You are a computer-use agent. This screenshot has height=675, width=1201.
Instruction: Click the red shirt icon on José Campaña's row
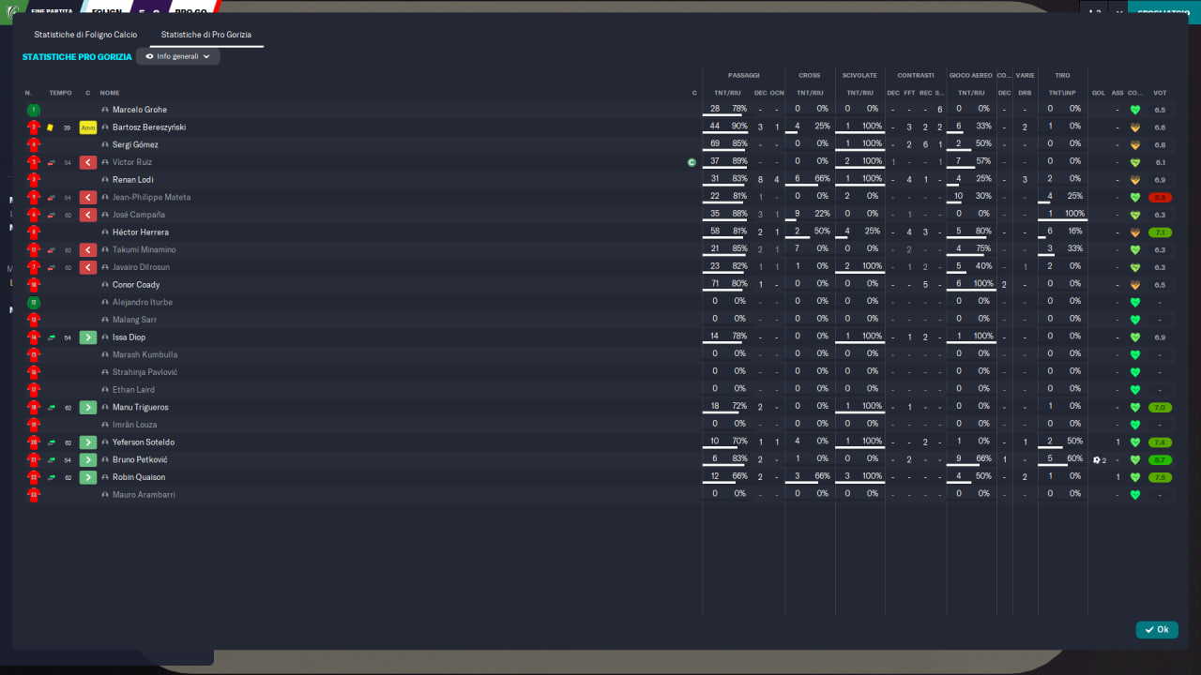tap(34, 215)
